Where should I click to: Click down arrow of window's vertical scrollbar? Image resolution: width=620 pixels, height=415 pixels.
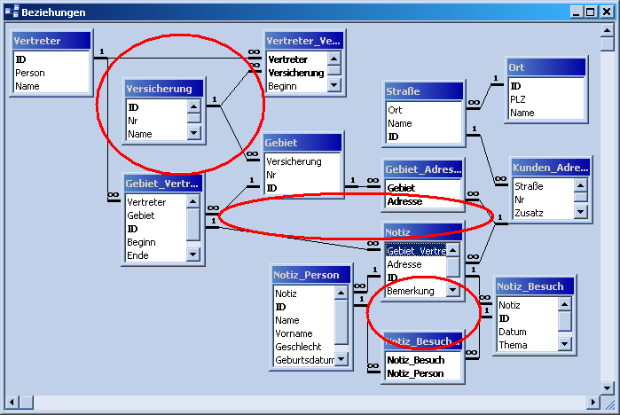[607, 388]
